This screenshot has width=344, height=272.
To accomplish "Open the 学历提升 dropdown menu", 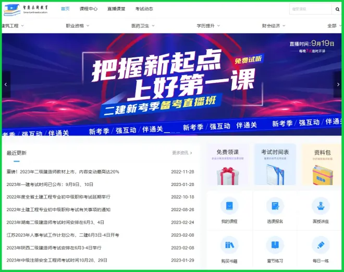I will click(208, 26).
